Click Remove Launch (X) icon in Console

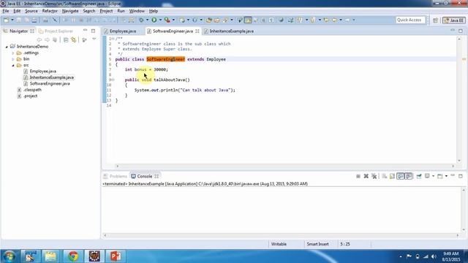366,176
